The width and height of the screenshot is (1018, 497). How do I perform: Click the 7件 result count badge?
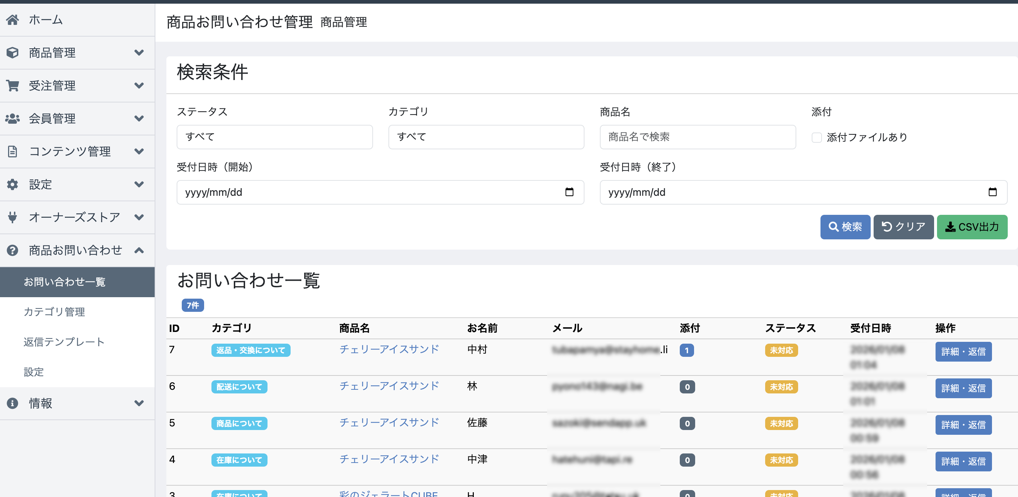click(x=192, y=305)
